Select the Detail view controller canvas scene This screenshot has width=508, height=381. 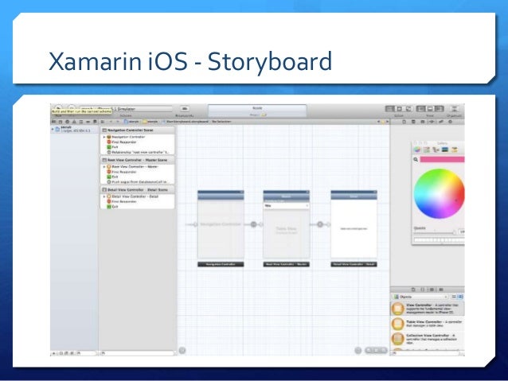click(354, 224)
